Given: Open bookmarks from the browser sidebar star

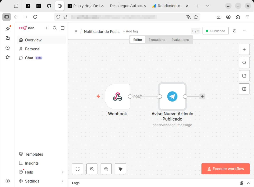Looking at the screenshot, I should click(8, 57).
